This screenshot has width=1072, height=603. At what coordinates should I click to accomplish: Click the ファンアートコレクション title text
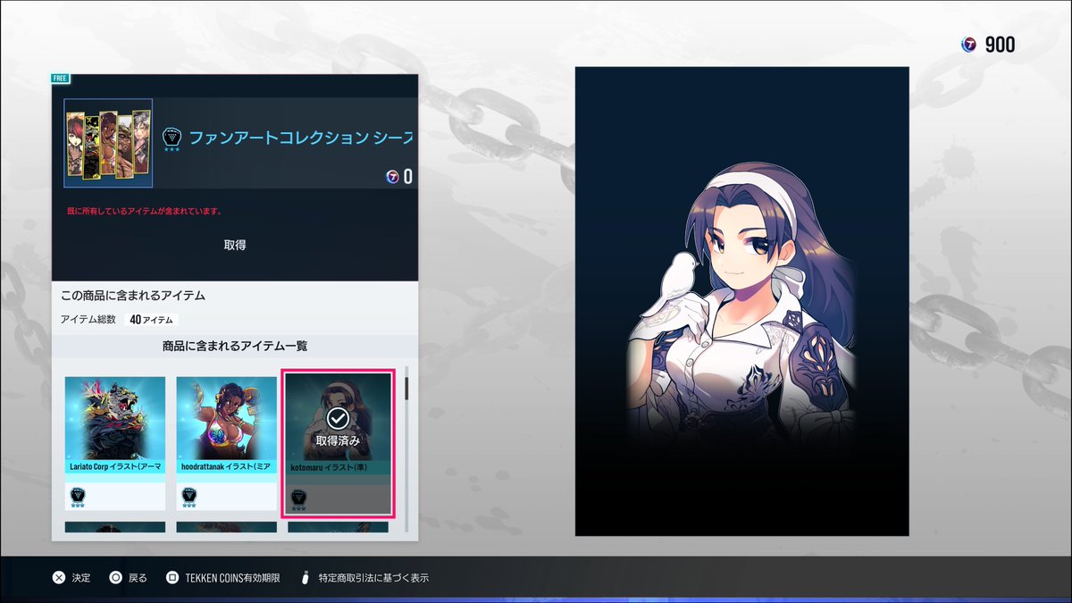click(301, 138)
